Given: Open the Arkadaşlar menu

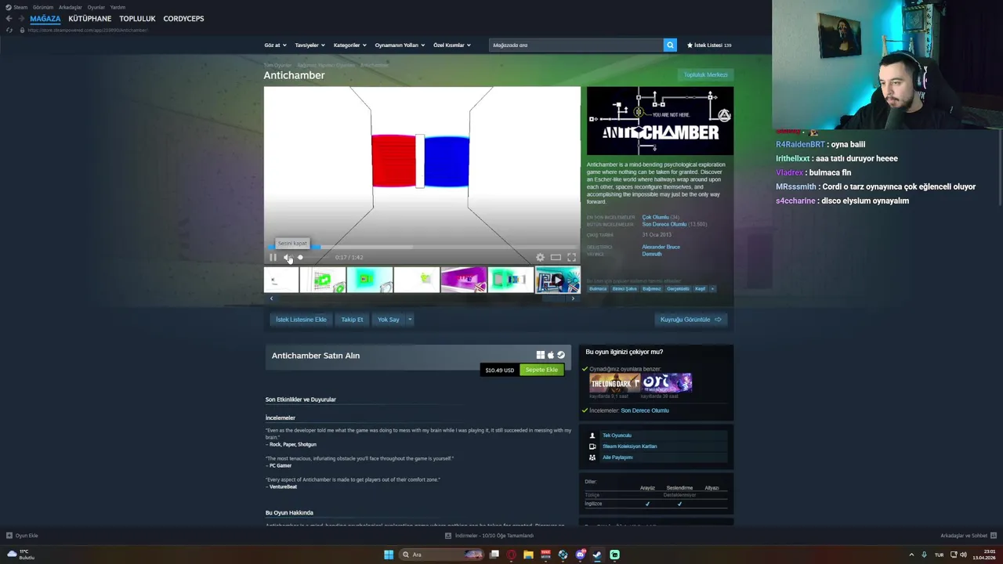Looking at the screenshot, I should (71, 7).
